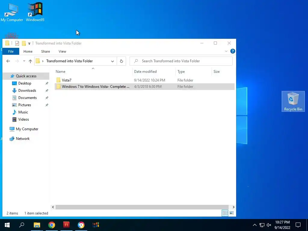Open Videos in the navigation pane
308x231 pixels.
click(23, 119)
